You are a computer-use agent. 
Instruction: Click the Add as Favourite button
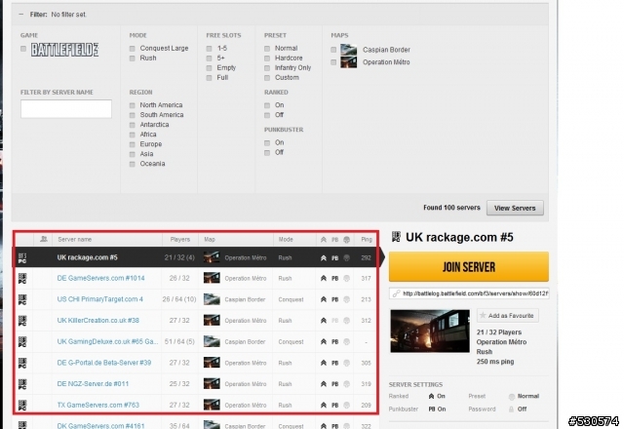[x=508, y=316]
